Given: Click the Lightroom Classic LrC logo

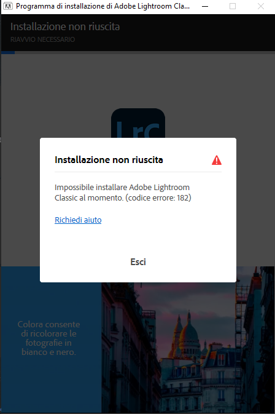Looking at the screenshot, I should 138,123.
